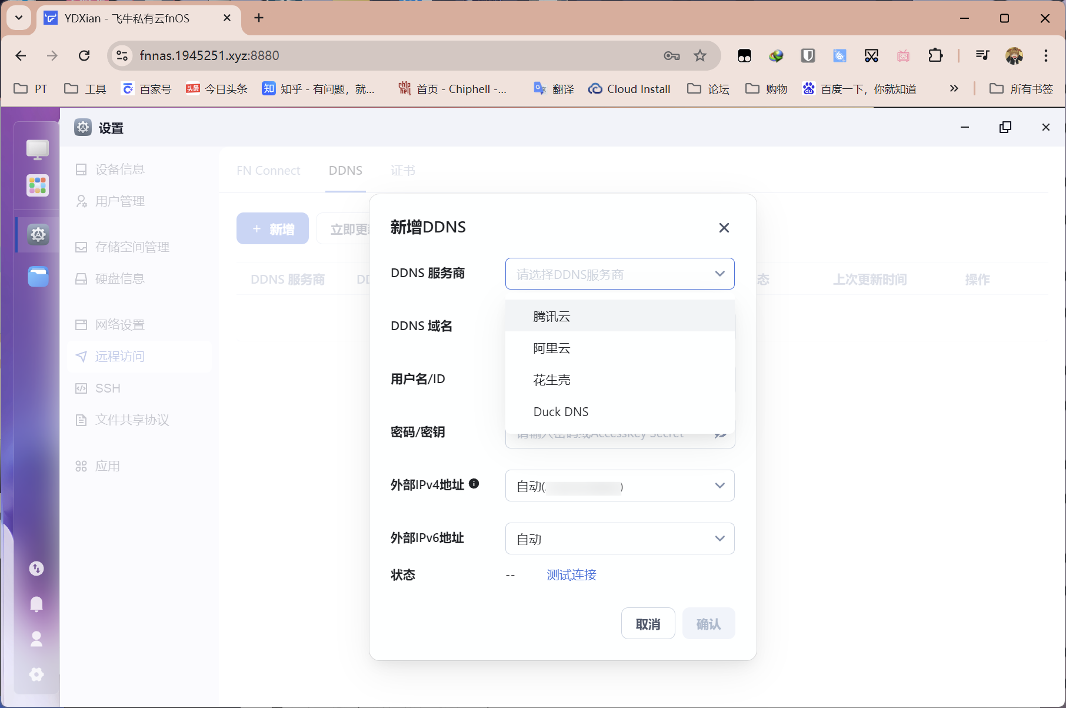
Task: Open the 论坛 bookmark folder
Action: 708,89
